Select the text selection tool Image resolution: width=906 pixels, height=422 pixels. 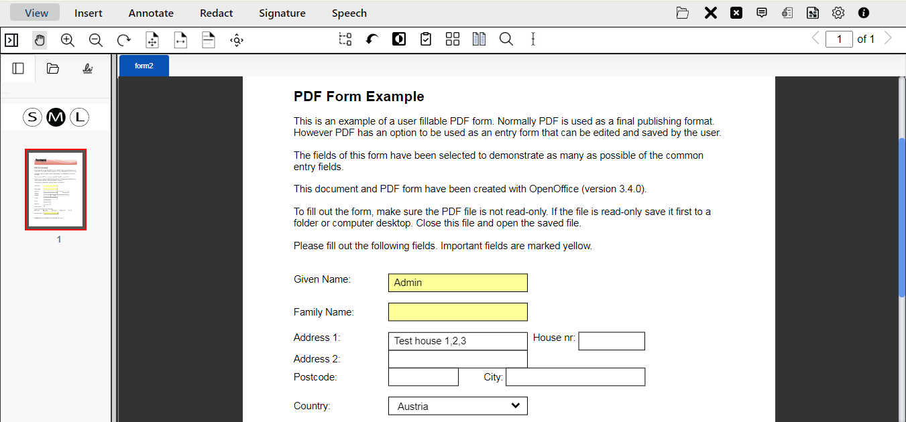pos(532,39)
